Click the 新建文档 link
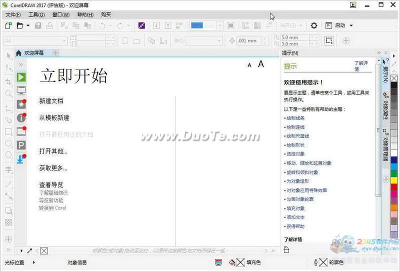Image resolution: width=400 pixels, height=272 pixels. [51, 101]
